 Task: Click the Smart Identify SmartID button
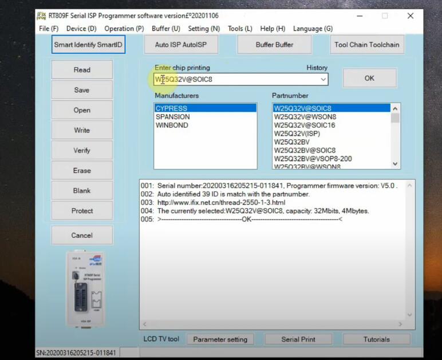pyautogui.click(x=88, y=45)
